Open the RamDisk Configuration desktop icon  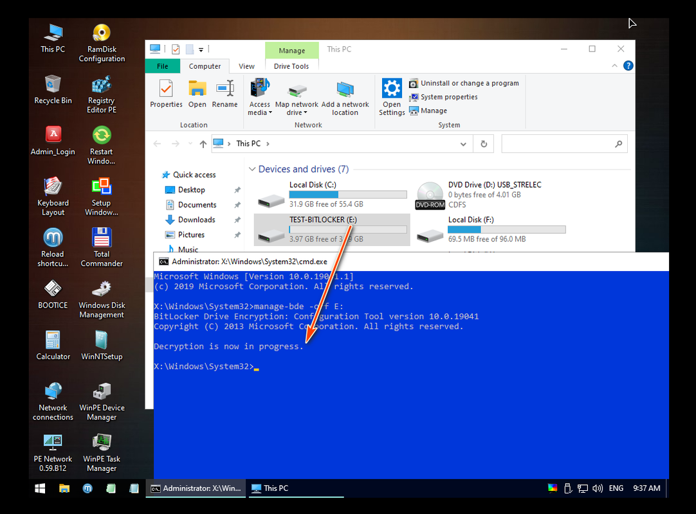102,42
